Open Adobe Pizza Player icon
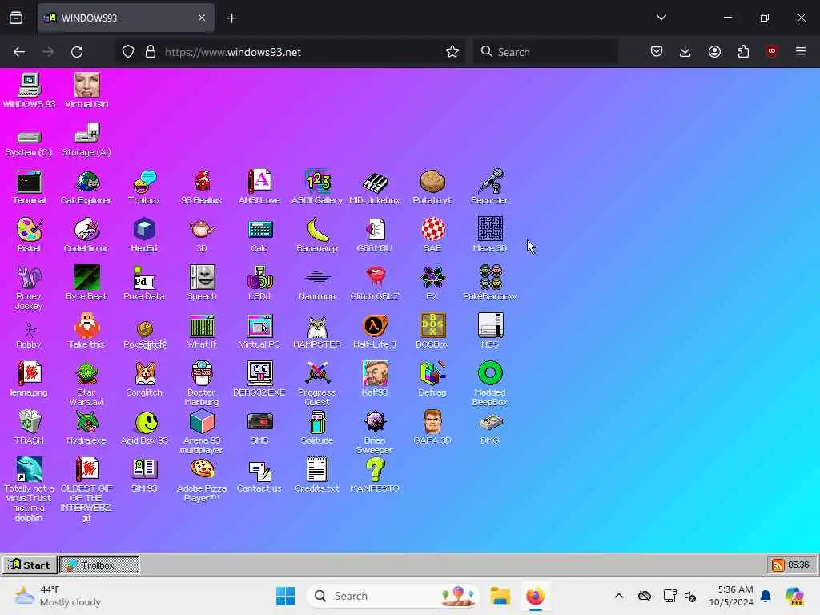The width and height of the screenshot is (820, 615). pos(202,480)
